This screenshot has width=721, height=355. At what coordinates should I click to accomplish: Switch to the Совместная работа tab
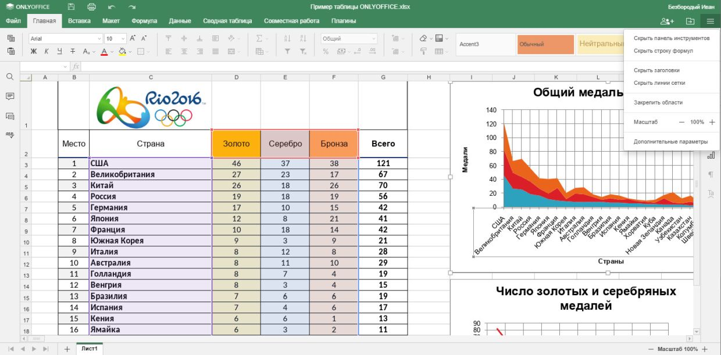291,21
